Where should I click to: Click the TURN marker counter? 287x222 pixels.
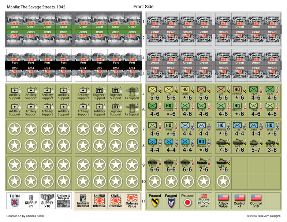point(15,201)
